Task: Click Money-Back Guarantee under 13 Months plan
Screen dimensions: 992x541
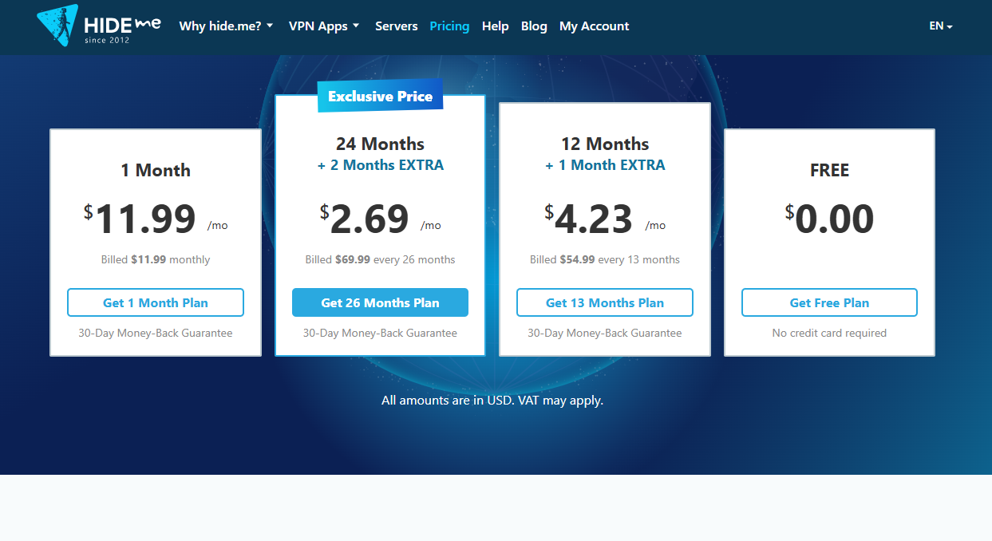Action: 605,333
